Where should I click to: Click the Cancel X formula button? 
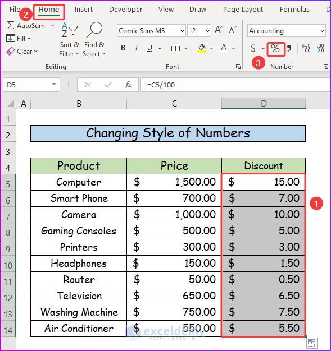[88, 85]
